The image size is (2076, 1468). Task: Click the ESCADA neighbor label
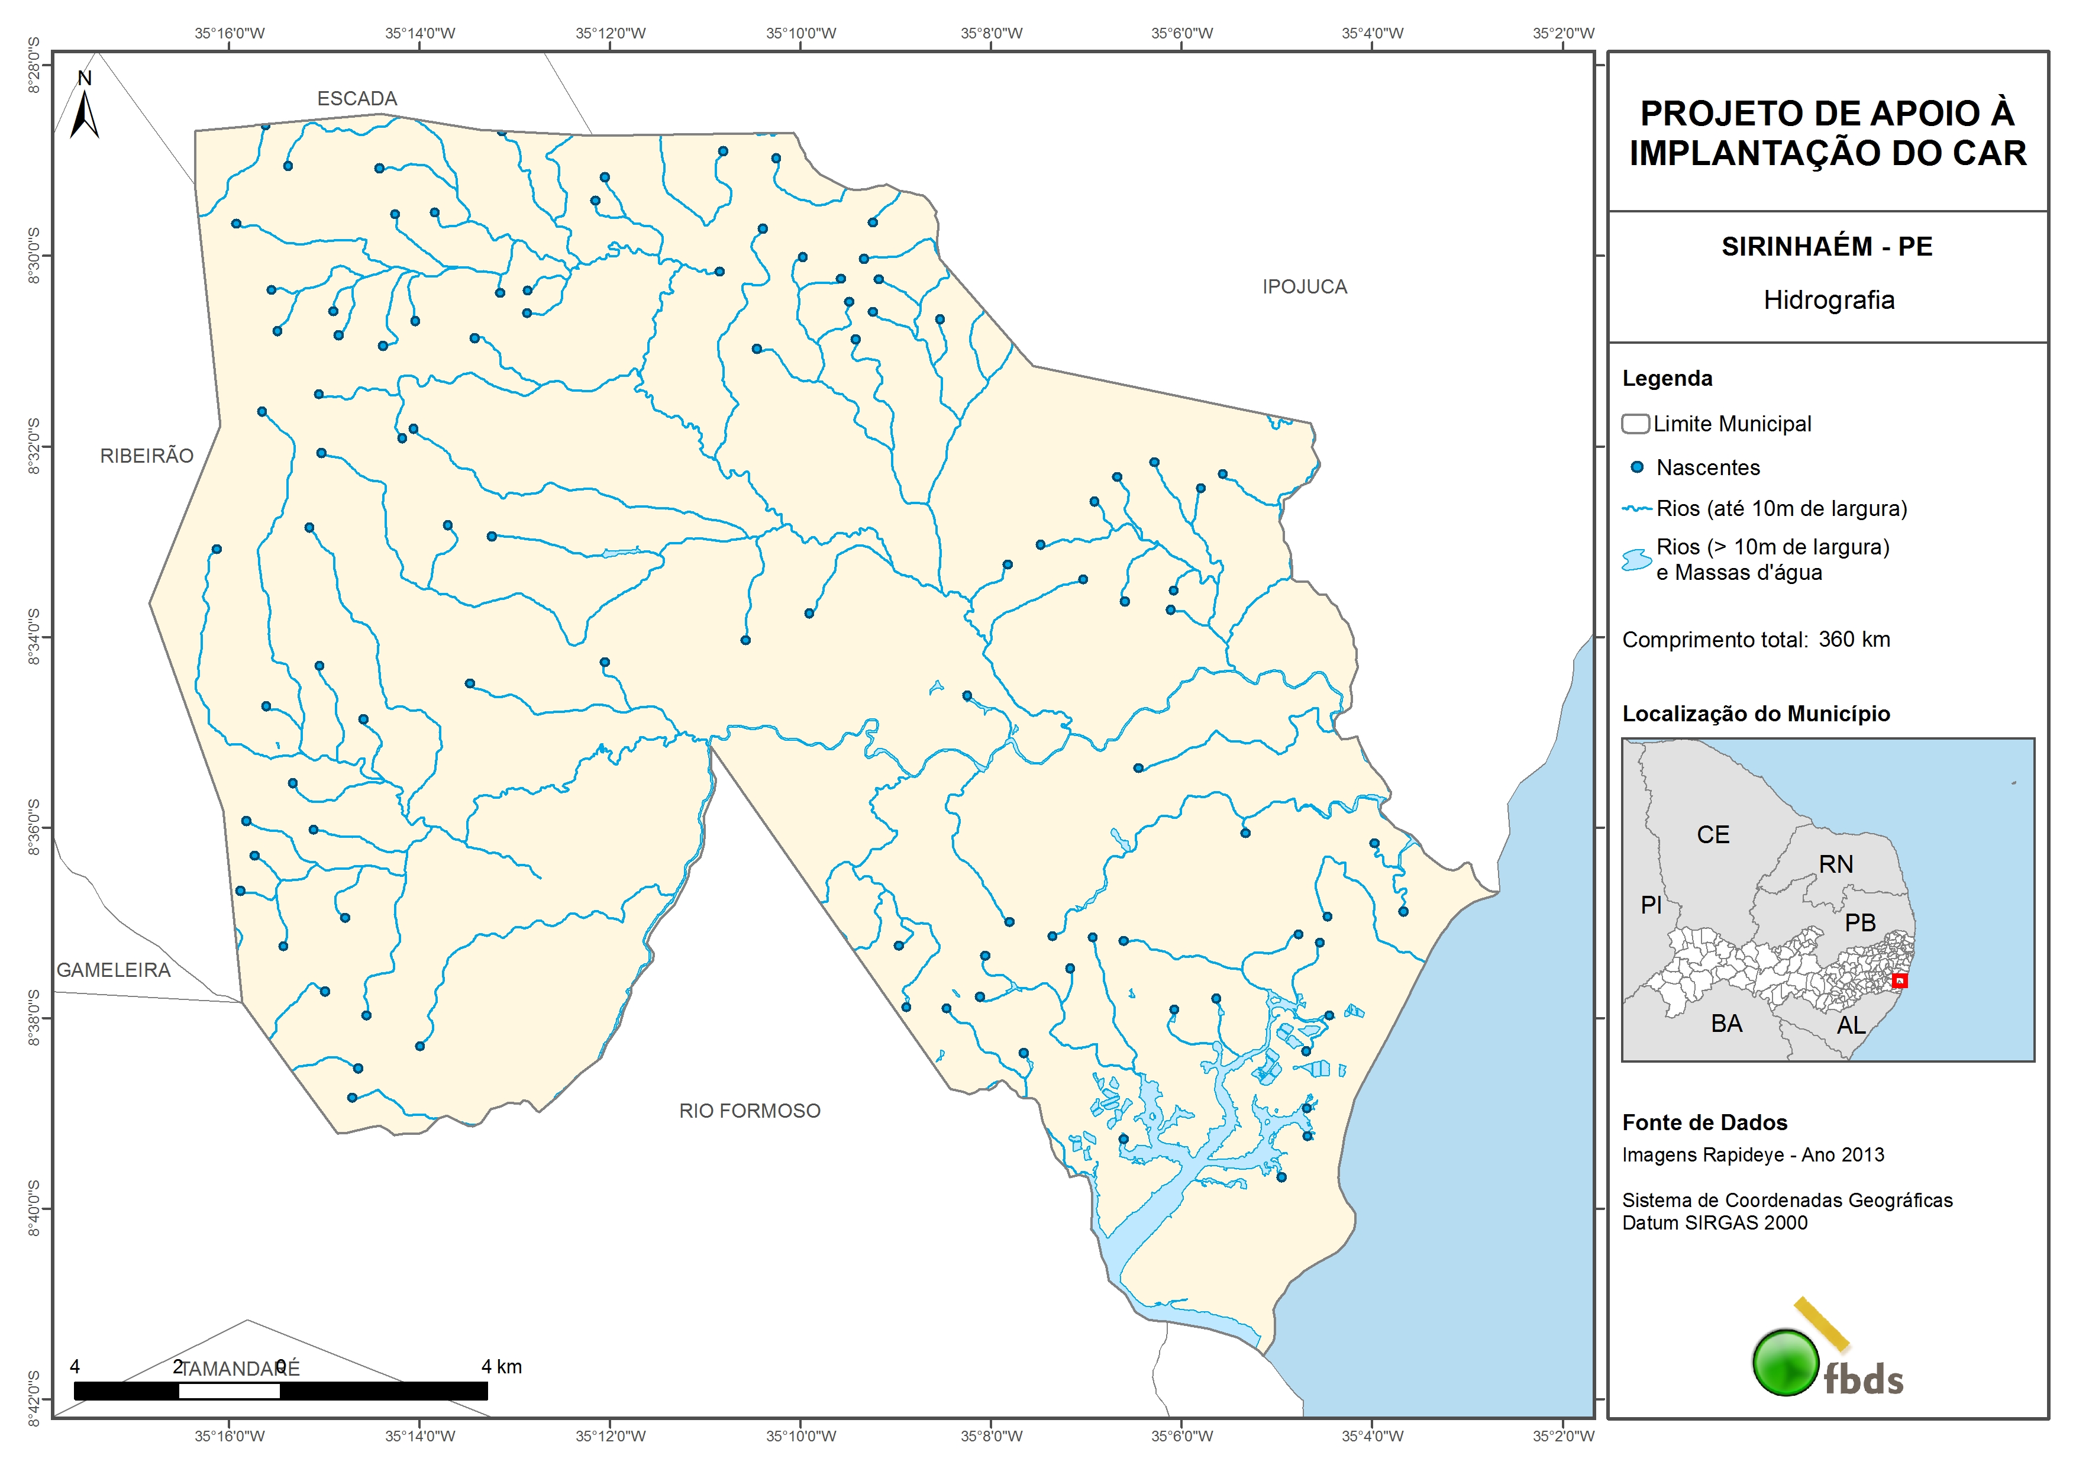(x=357, y=99)
